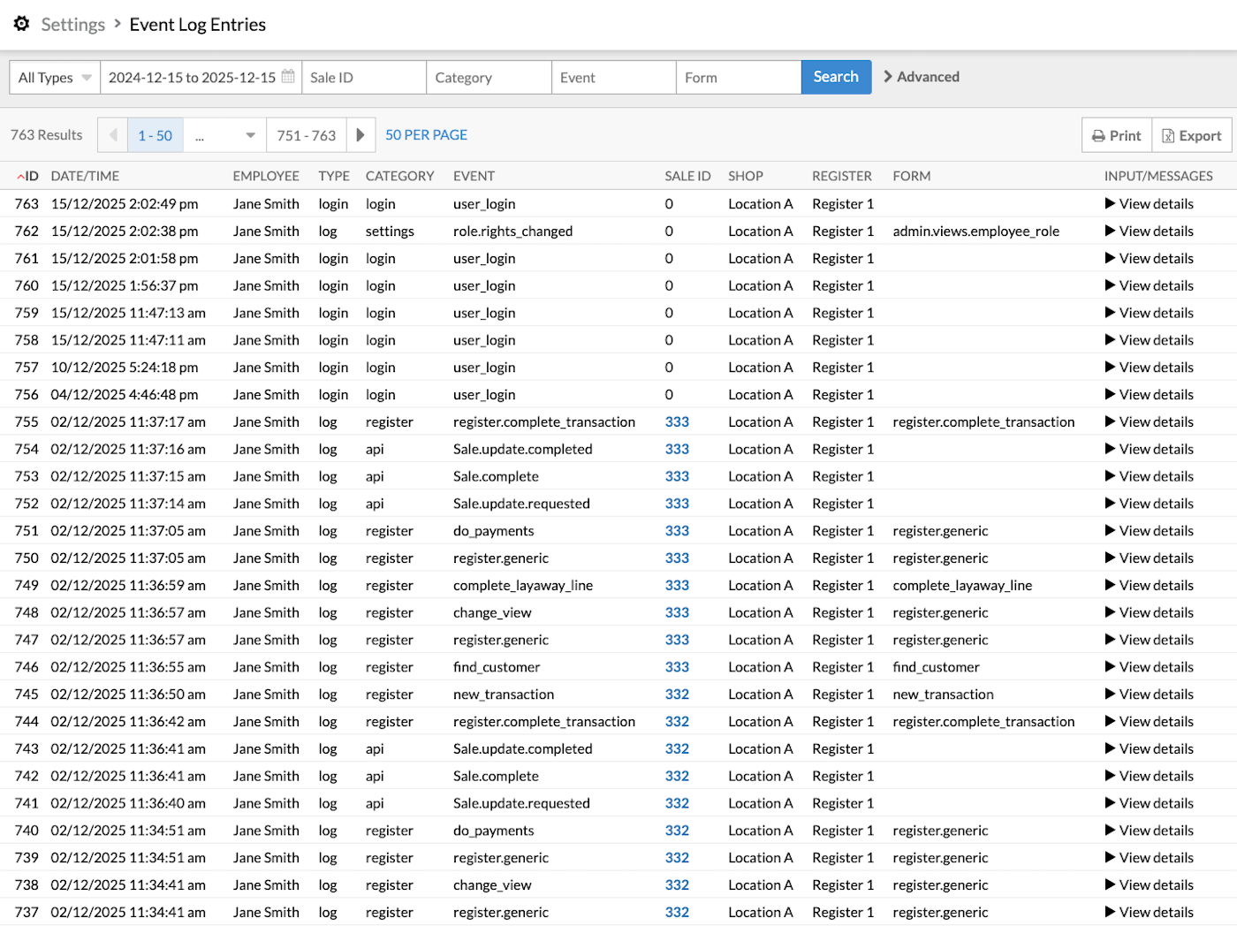This screenshot has height=926, width=1237.
Task: Select the 1 - 50 page range tab
Action: (155, 134)
